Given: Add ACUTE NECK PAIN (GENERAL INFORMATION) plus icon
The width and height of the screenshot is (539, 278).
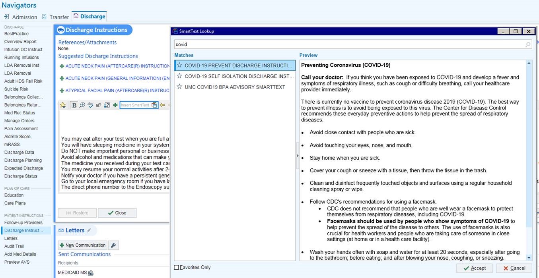Looking at the screenshot, I should pos(62,79).
